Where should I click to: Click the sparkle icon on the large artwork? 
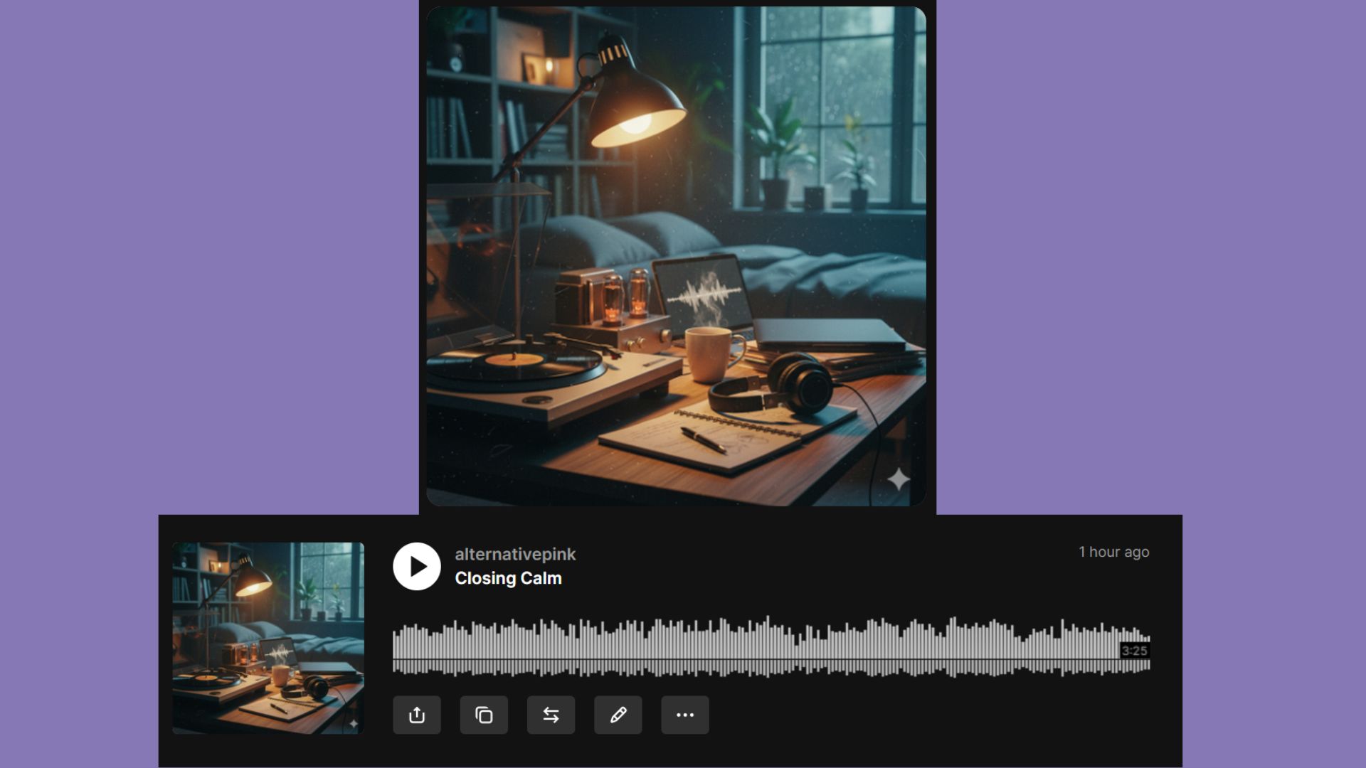tap(899, 479)
